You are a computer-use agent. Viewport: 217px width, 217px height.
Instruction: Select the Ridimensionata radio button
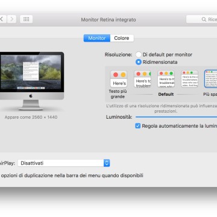tap(139, 62)
